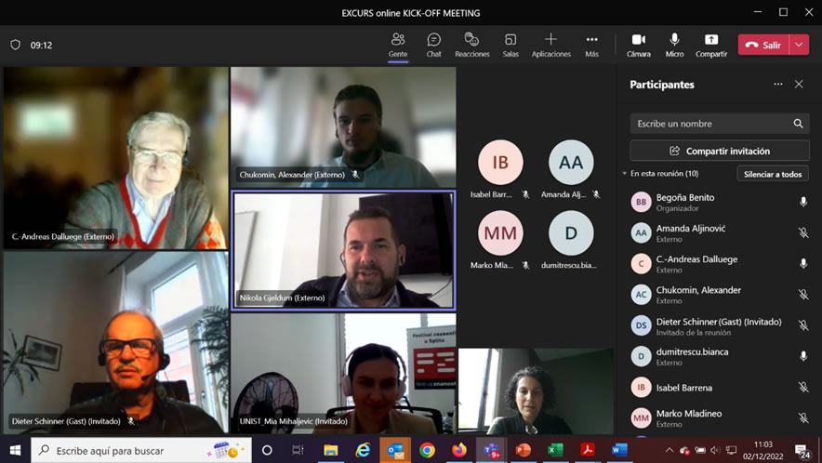The height and width of the screenshot is (463, 822).
Task: Open Google Chrome from taskbar
Action: pyautogui.click(x=427, y=450)
